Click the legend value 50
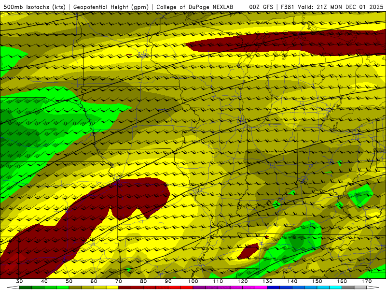Image resolution: width=386 pixels, height=290 pixels. tap(69, 281)
